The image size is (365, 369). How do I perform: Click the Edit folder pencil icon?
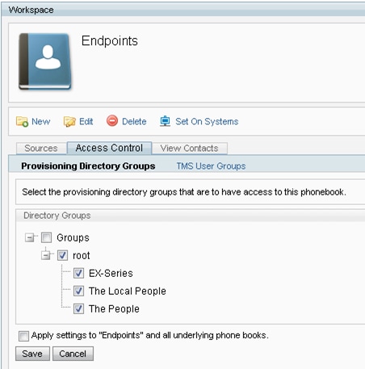pos(69,121)
